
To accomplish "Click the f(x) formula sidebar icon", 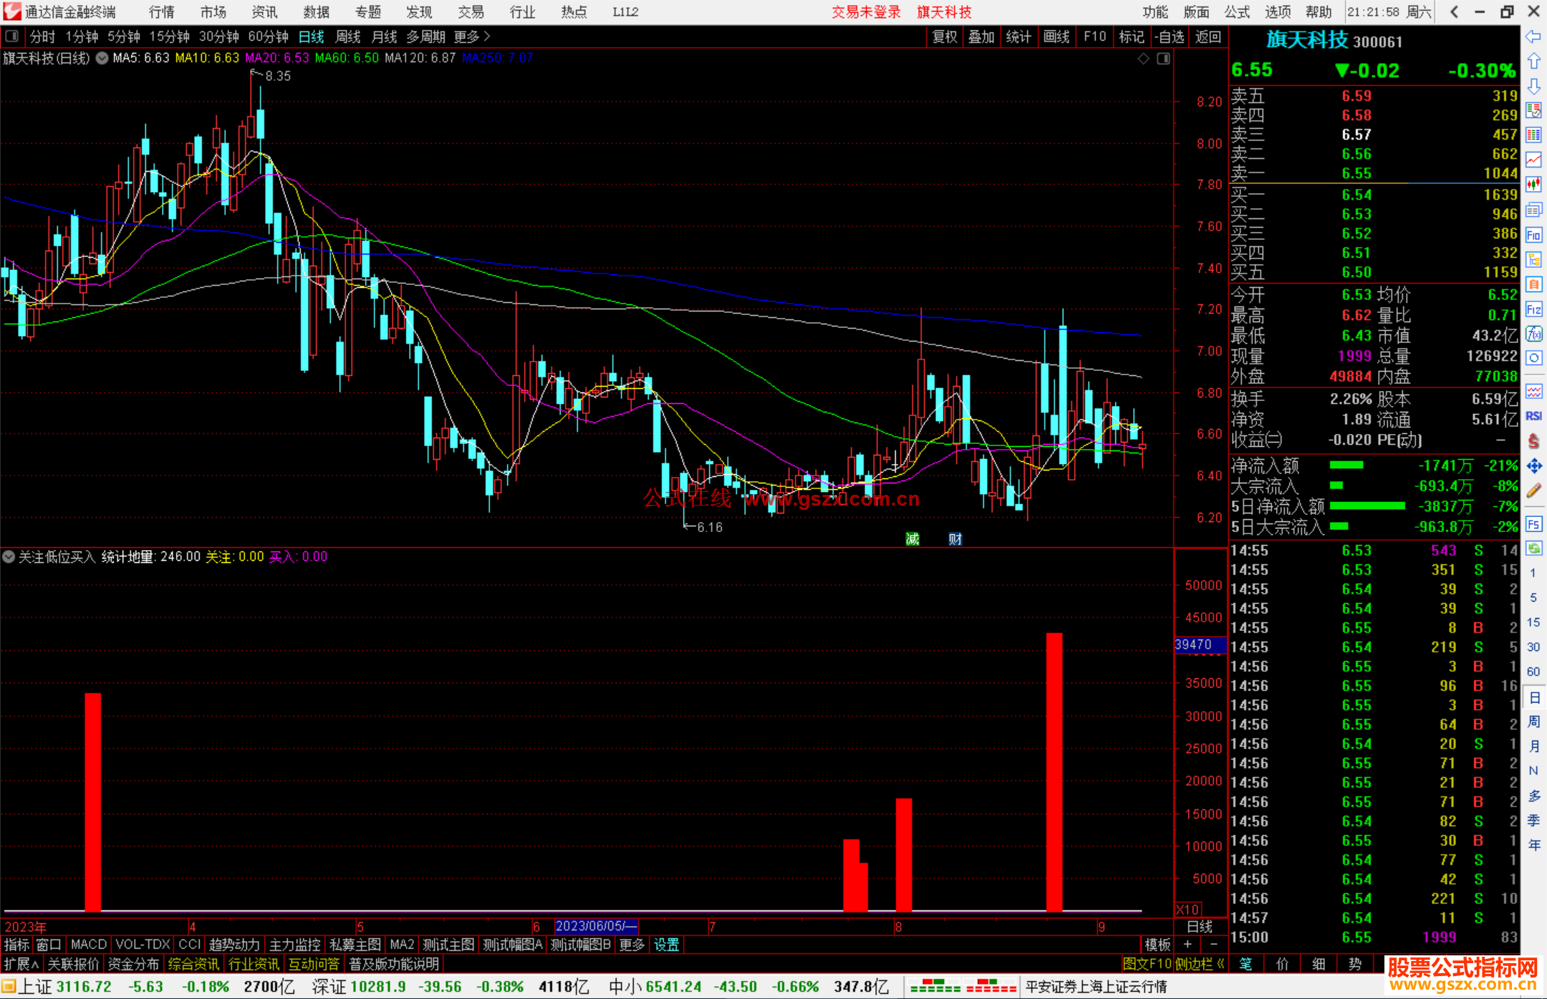I will click(x=1533, y=334).
